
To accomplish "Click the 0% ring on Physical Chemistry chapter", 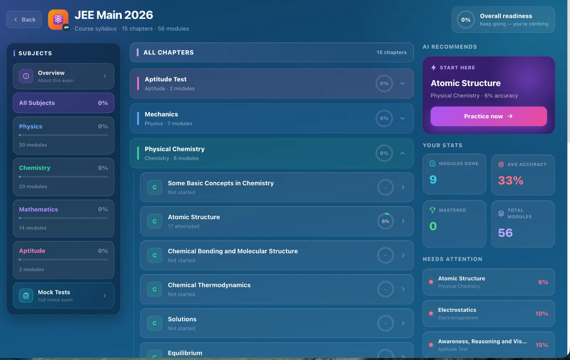I will pyautogui.click(x=384, y=153).
